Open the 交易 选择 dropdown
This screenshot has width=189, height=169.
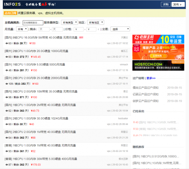120,29
